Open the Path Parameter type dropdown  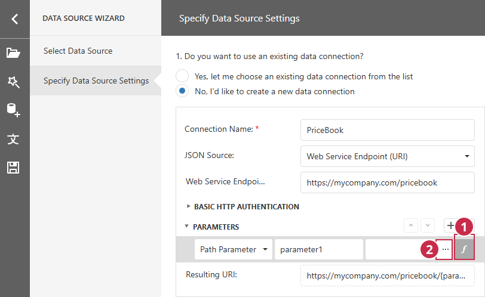point(234,249)
